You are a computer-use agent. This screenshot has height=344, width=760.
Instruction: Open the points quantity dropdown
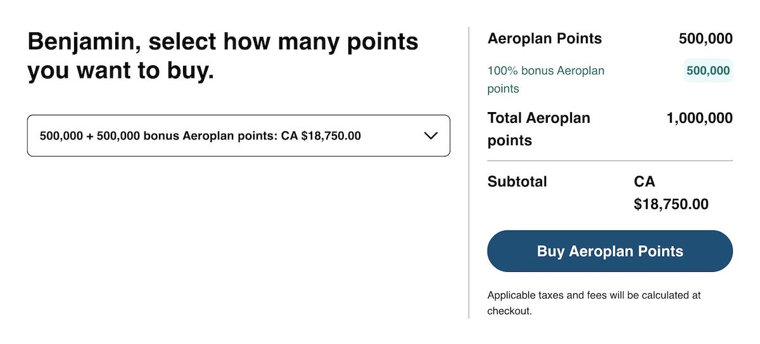238,136
